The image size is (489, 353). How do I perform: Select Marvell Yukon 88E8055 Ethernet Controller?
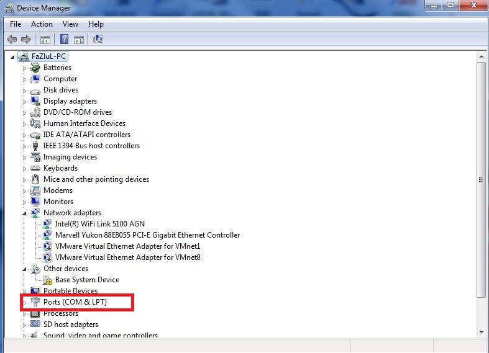click(x=147, y=235)
